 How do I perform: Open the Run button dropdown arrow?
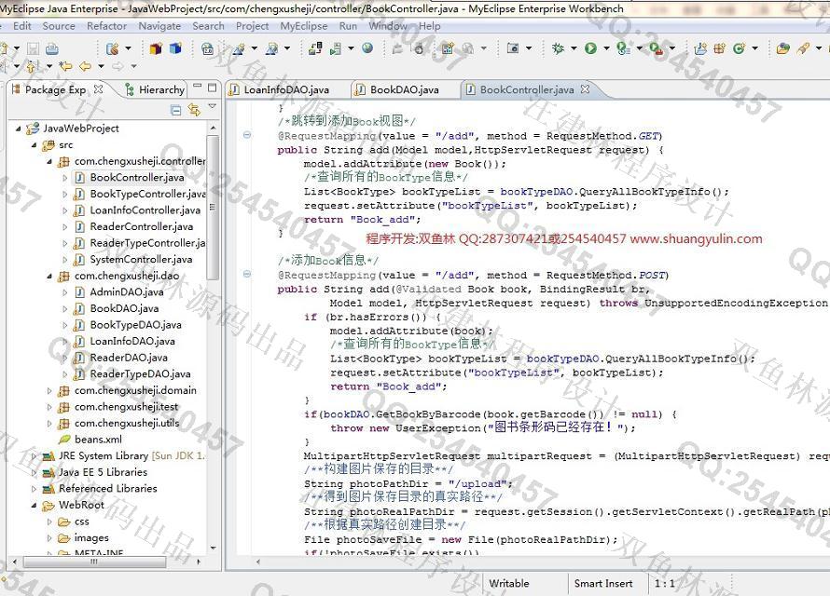tap(606, 48)
